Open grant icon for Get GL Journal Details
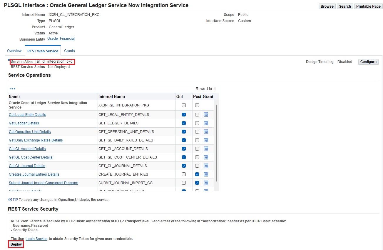383x250 pixels. (206, 166)
